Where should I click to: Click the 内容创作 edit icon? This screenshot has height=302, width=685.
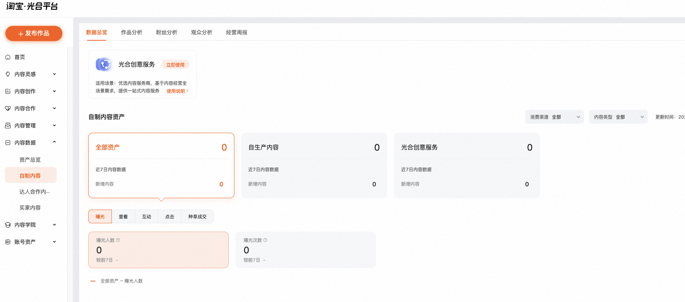pyautogui.click(x=8, y=91)
